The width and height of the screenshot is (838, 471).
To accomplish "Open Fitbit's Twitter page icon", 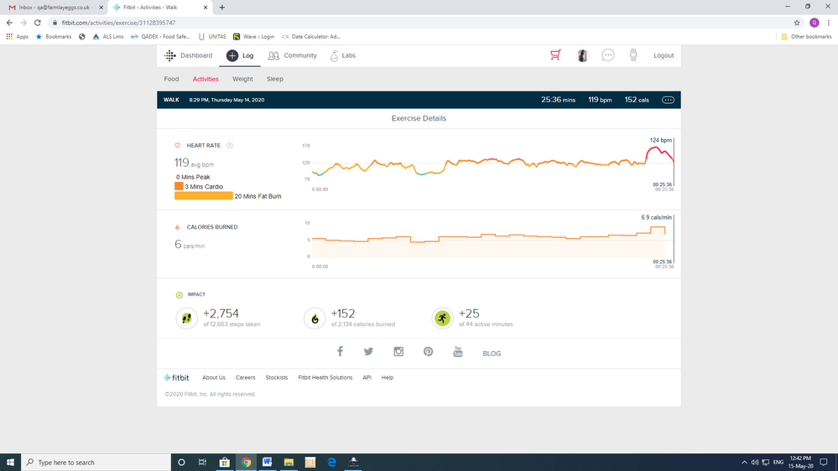I will coord(369,351).
